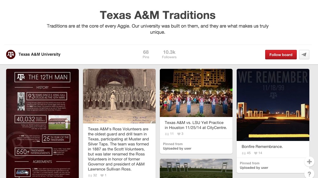318x178 pixels.
Task: Click repin icon on Bonfire Remembrance pin
Action: point(244,153)
